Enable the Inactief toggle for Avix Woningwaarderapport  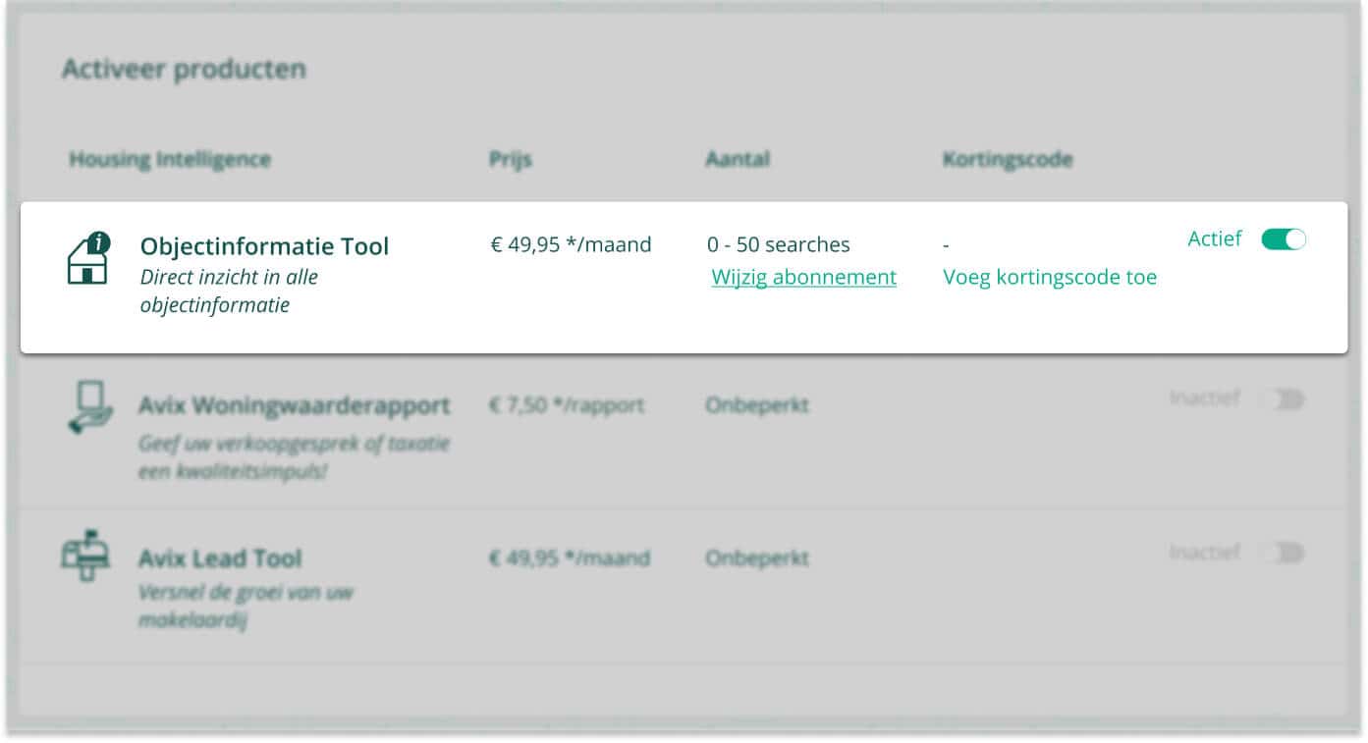(x=1284, y=398)
